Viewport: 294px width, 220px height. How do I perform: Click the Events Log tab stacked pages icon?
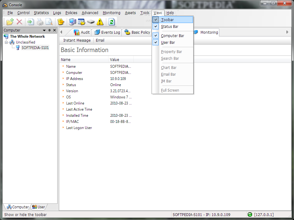97,32
